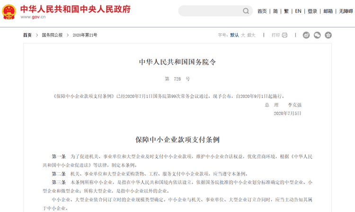Switch to traditional Chinese 繁
355x212 pixels.
click(x=286, y=11)
